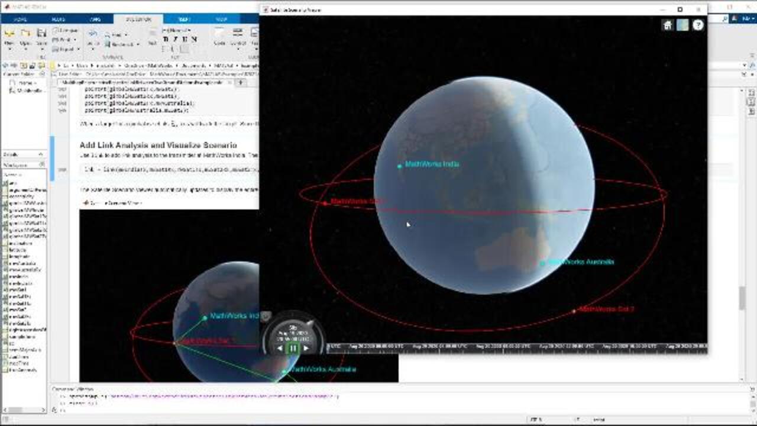Open a new live editor tab with plus

pos(241,83)
